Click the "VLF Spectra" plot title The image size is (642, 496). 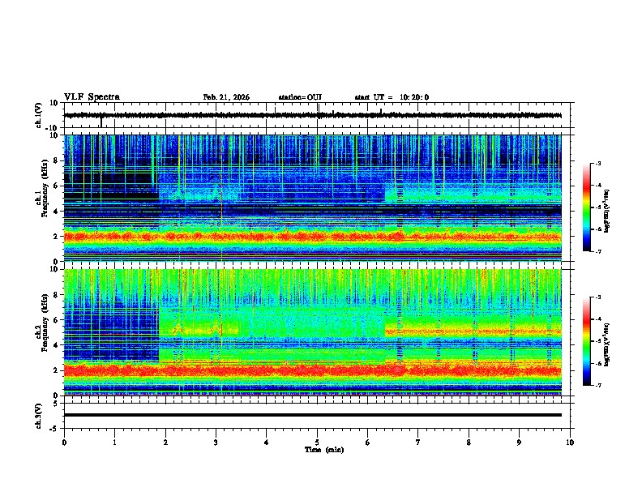coord(92,97)
